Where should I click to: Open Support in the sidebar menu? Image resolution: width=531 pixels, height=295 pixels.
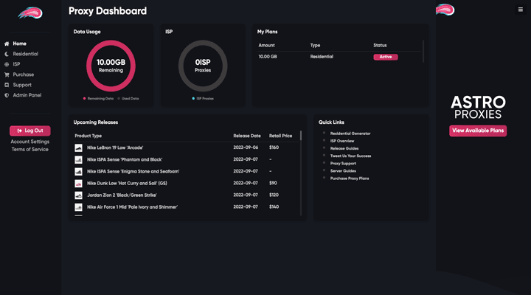(x=22, y=85)
